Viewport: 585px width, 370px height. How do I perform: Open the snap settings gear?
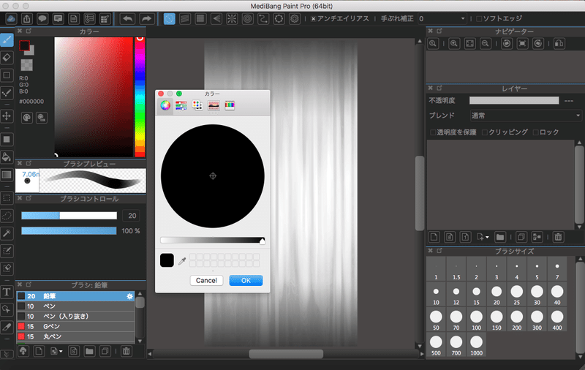pos(295,19)
